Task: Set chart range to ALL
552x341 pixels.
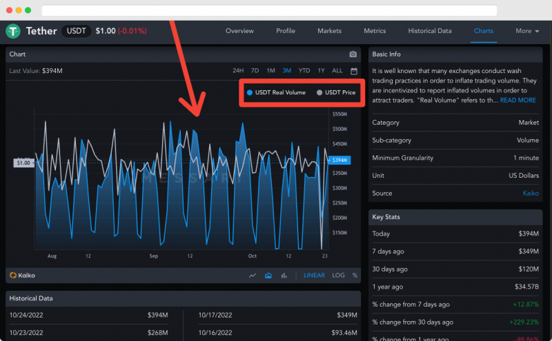Action: coord(337,71)
